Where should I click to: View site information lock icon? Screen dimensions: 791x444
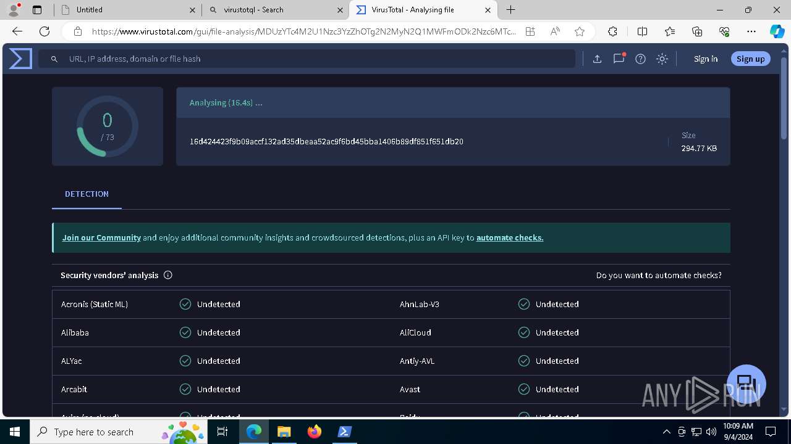[x=78, y=31]
